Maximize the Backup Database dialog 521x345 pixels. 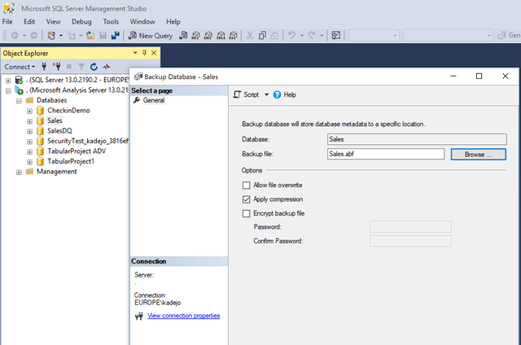point(479,76)
